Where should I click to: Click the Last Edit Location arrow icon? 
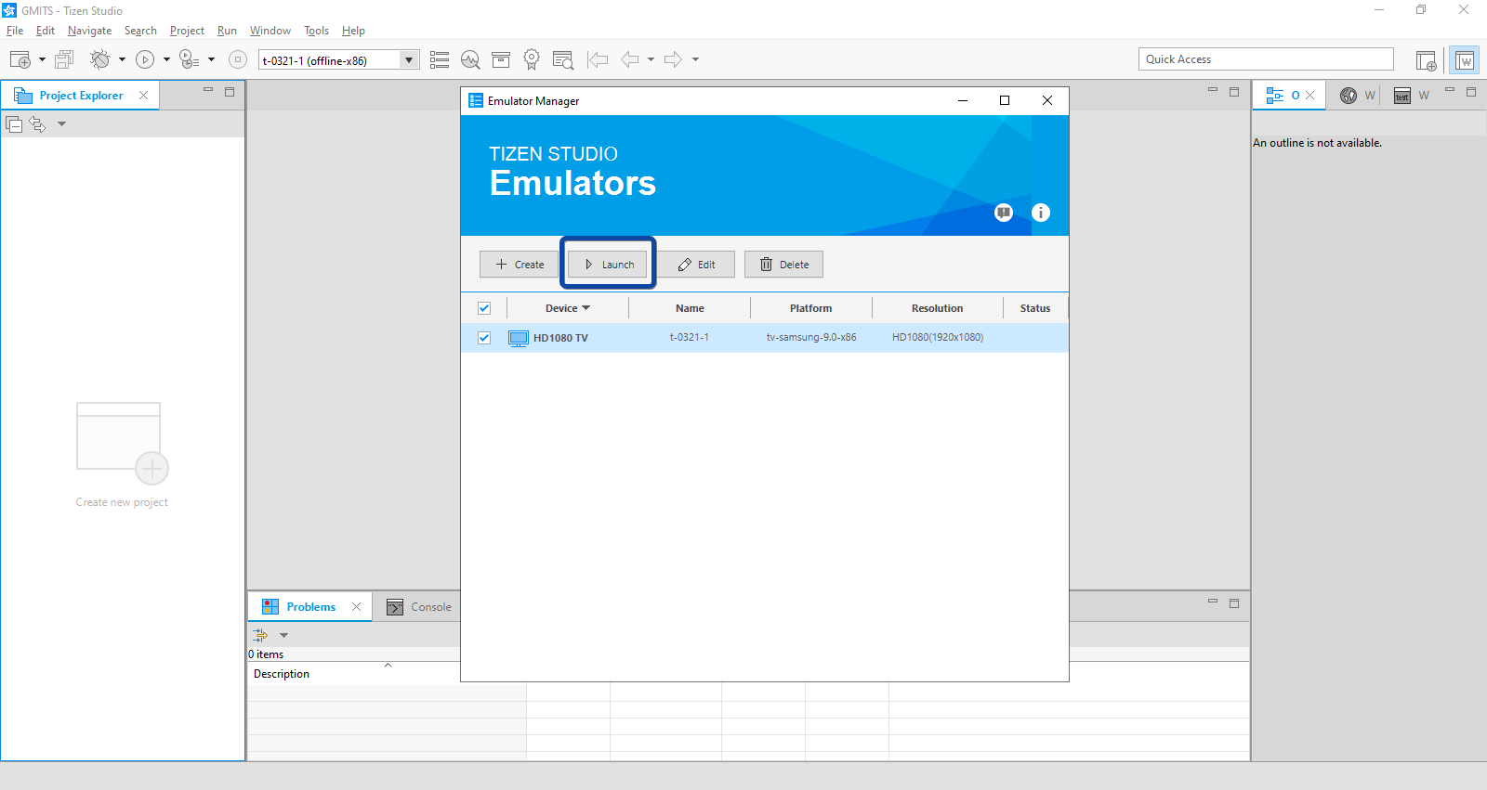pos(598,59)
